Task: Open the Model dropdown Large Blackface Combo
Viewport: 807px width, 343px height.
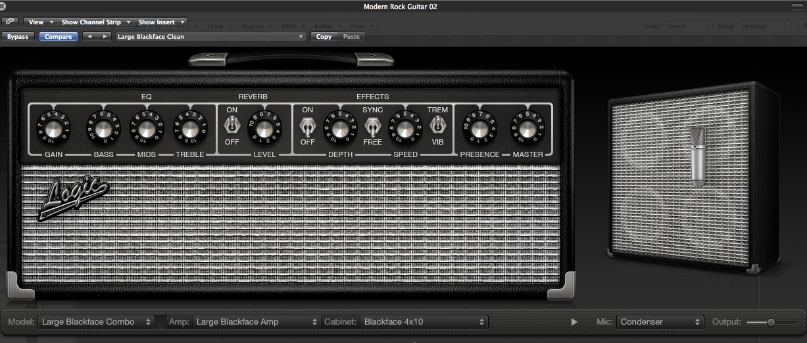Action: (96, 322)
